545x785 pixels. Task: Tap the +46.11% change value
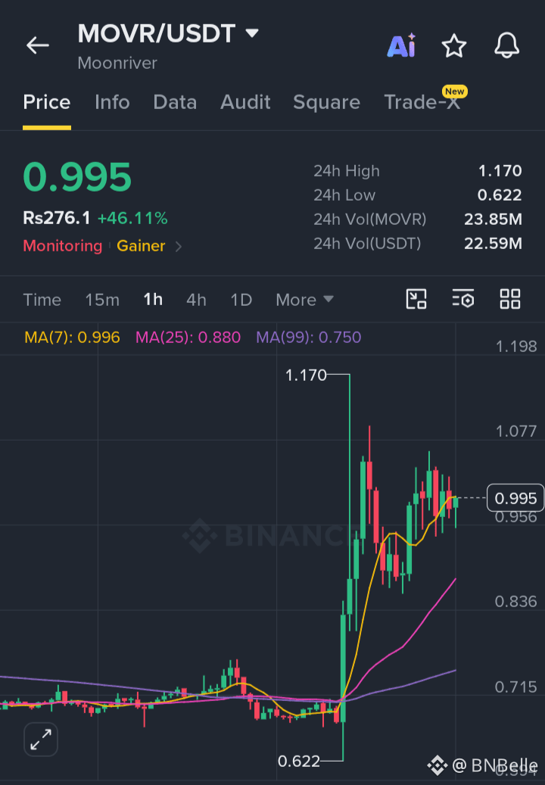[x=132, y=218]
